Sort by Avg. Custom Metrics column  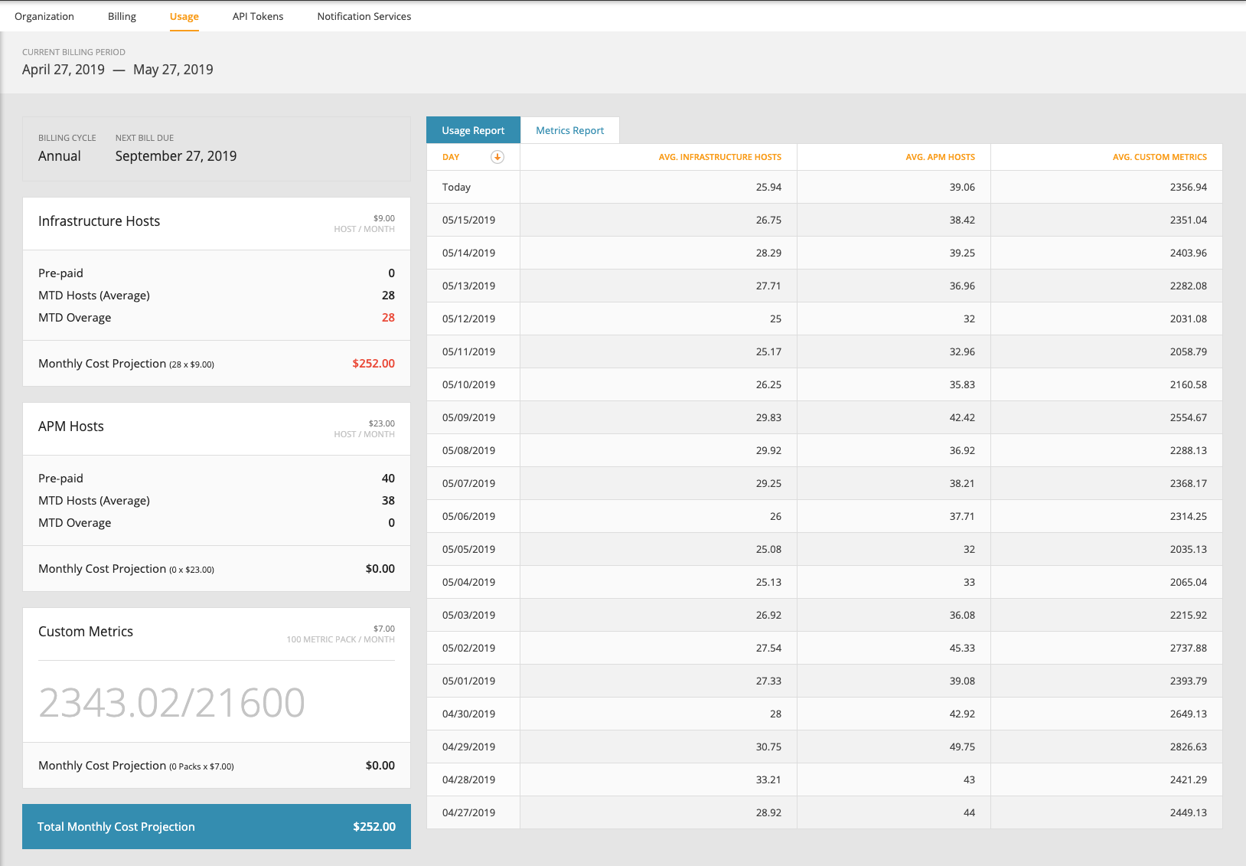pyautogui.click(x=1160, y=157)
